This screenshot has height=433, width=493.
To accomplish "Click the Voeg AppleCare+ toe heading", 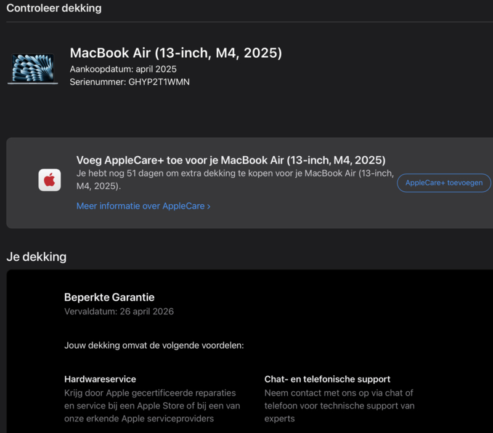I will [x=230, y=160].
